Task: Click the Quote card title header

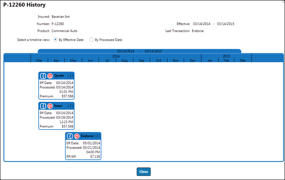Action: [x=59, y=75]
